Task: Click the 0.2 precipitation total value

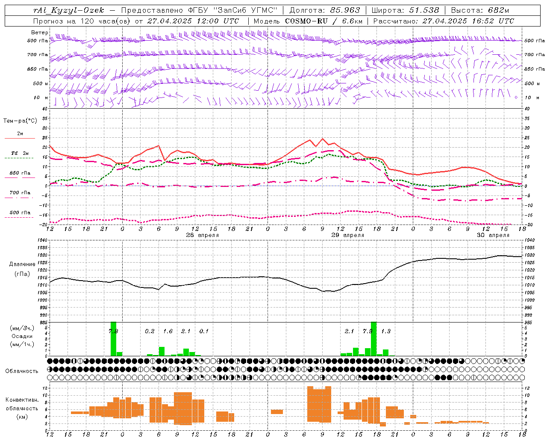Action: (150, 331)
